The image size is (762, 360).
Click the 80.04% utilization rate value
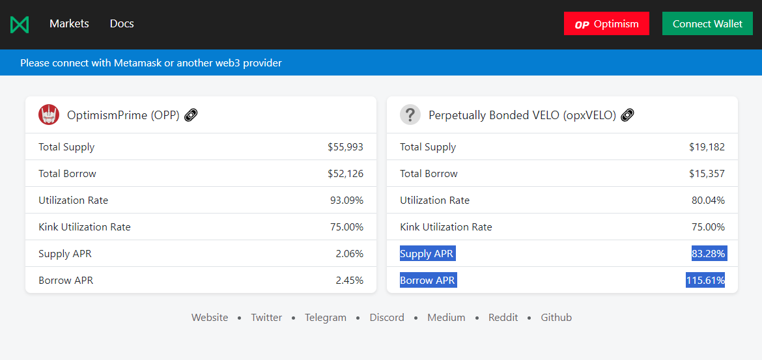tap(708, 201)
